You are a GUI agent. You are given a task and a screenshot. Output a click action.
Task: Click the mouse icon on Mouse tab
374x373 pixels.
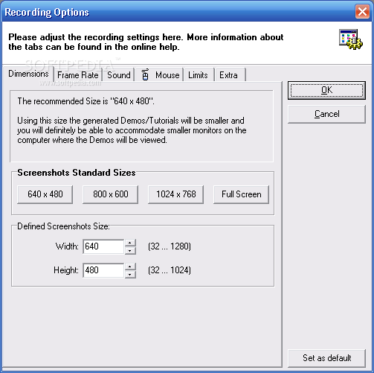(145, 74)
